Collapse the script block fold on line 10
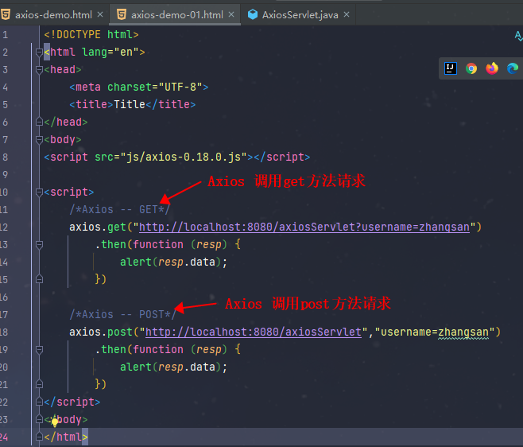523x447 pixels. 39,192
